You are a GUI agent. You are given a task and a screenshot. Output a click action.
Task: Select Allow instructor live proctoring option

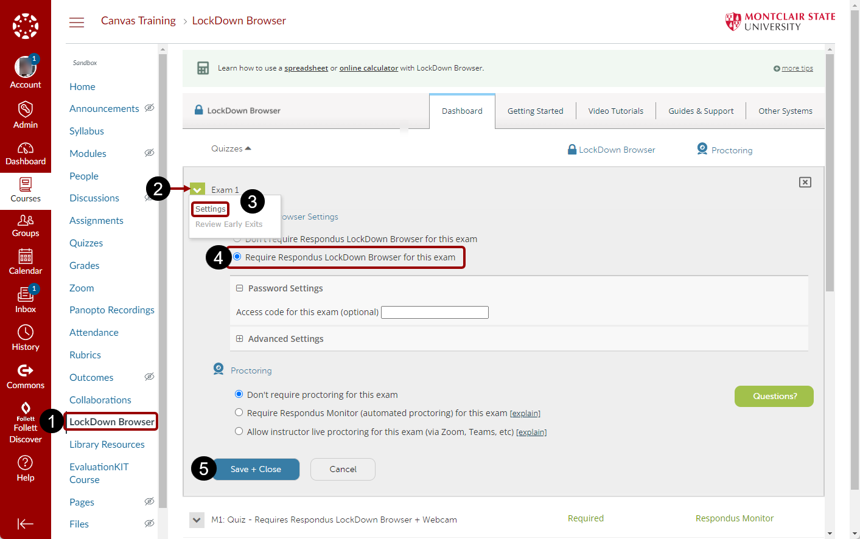point(239,431)
